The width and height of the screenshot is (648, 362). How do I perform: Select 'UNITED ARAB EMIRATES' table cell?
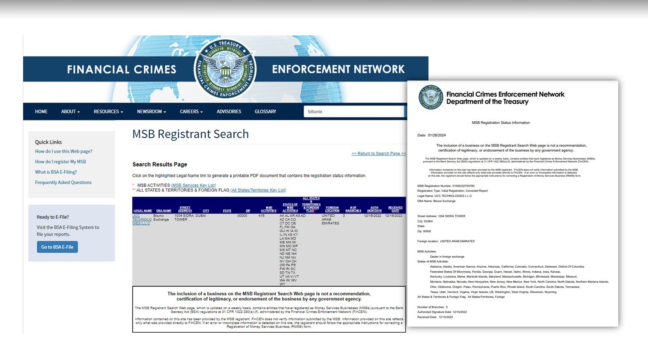pos(330,220)
